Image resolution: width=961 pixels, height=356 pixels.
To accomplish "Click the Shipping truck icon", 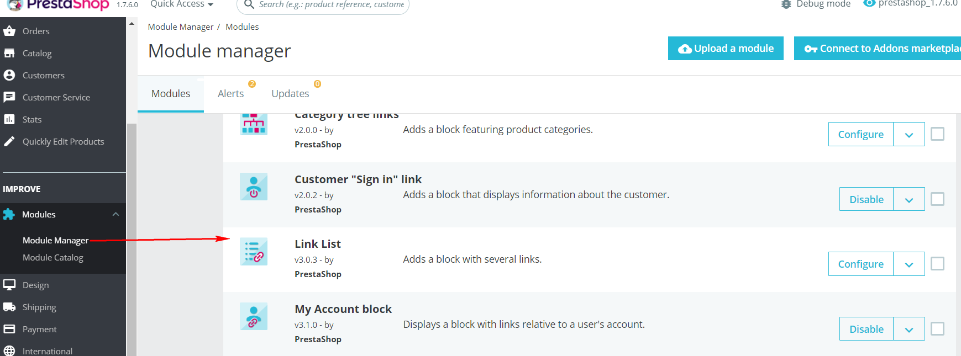I will pos(9,307).
